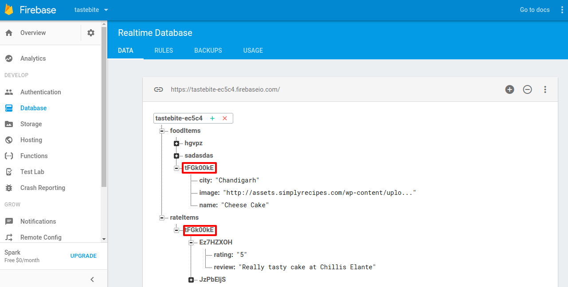Select the rateItems key
This screenshot has height=287, width=568.
(184, 217)
